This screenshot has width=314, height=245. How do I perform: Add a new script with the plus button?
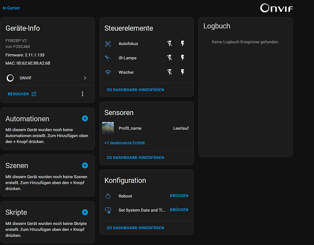tap(85, 212)
